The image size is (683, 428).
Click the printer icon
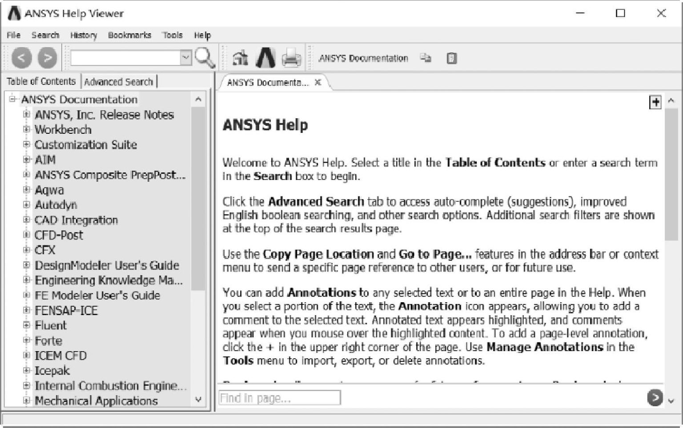point(291,58)
